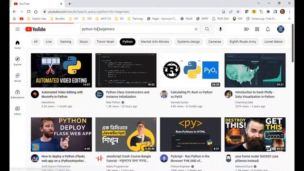
Task: Open your home router SUCKS title
Action: coord(256,158)
